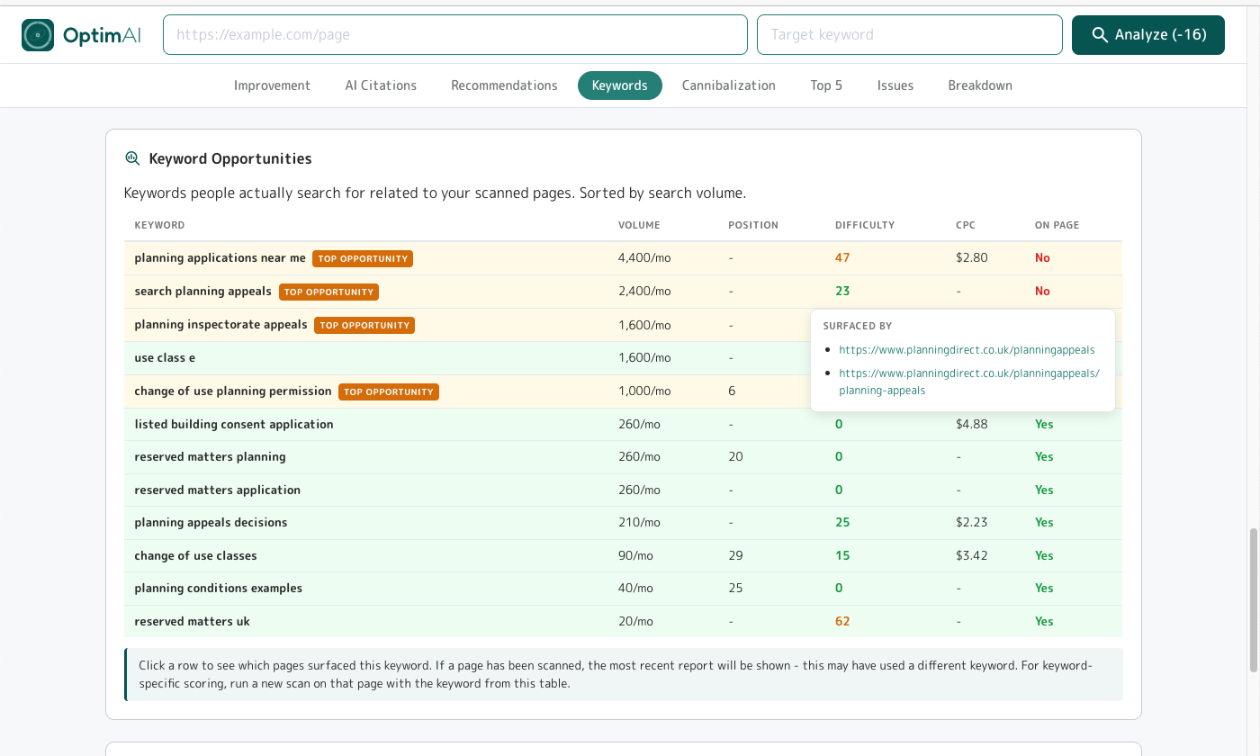Click the $3.42 CPC value
1260x756 pixels.
[x=972, y=556]
